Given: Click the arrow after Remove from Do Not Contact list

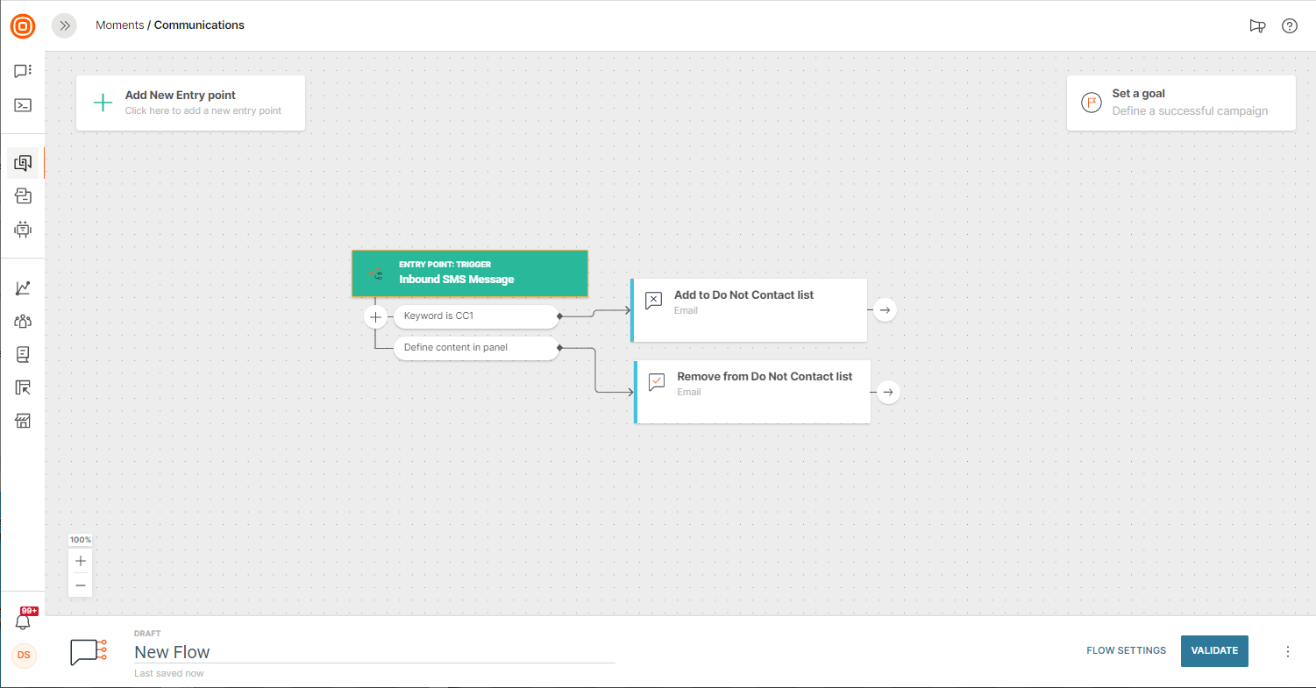Looking at the screenshot, I should tap(889, 392).
